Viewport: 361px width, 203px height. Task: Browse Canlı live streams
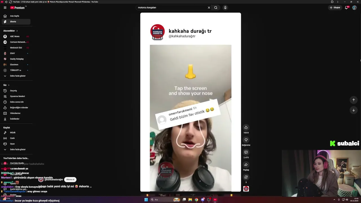16,138
